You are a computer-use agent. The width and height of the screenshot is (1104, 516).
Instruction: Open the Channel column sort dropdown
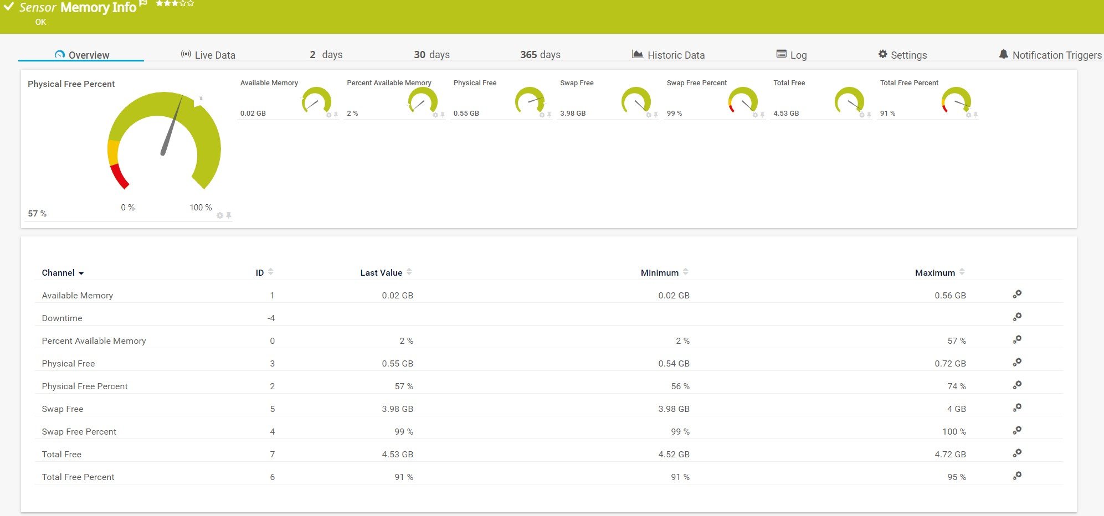[82, 273]
